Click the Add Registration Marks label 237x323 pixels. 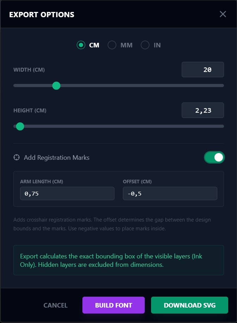click(57, 158)
